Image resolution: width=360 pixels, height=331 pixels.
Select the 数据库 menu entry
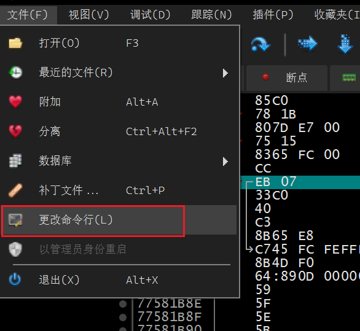point(119,161)
